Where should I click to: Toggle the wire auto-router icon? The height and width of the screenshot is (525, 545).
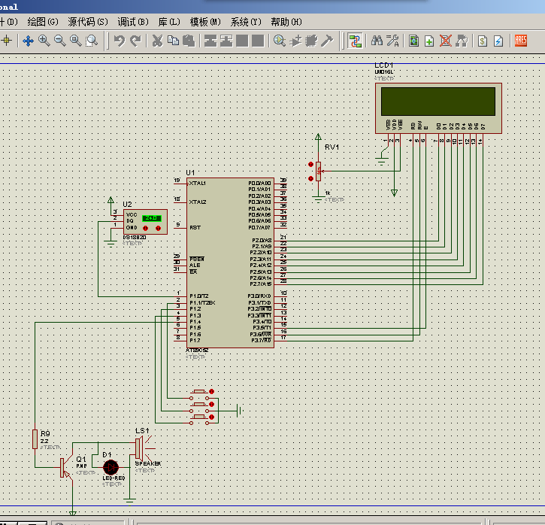pos(356,41)
